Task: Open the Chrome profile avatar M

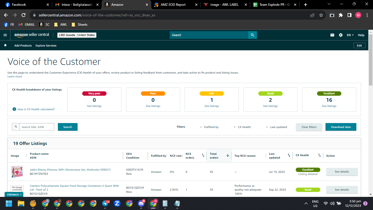Action: [x=358, y=15]
